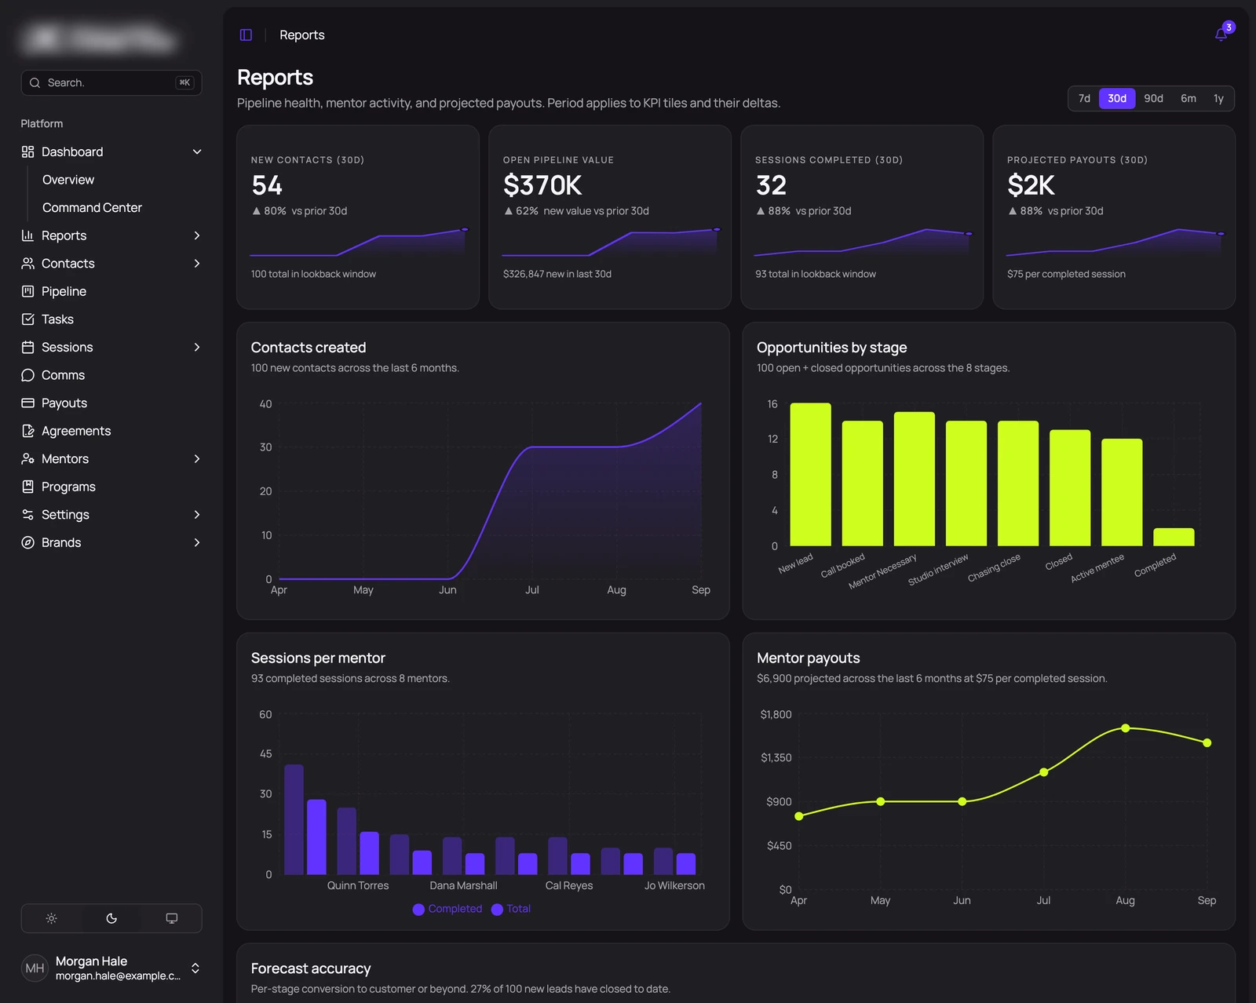
Task: Click the Brands compass icon
Action: pyautogui.click(x=27, y=542)
